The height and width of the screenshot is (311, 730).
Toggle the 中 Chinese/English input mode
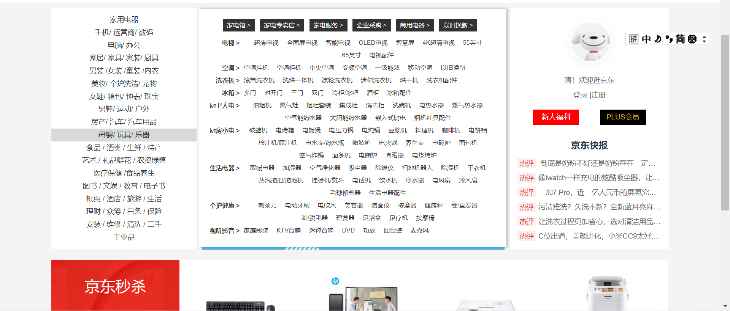click(x=646, y=39)
